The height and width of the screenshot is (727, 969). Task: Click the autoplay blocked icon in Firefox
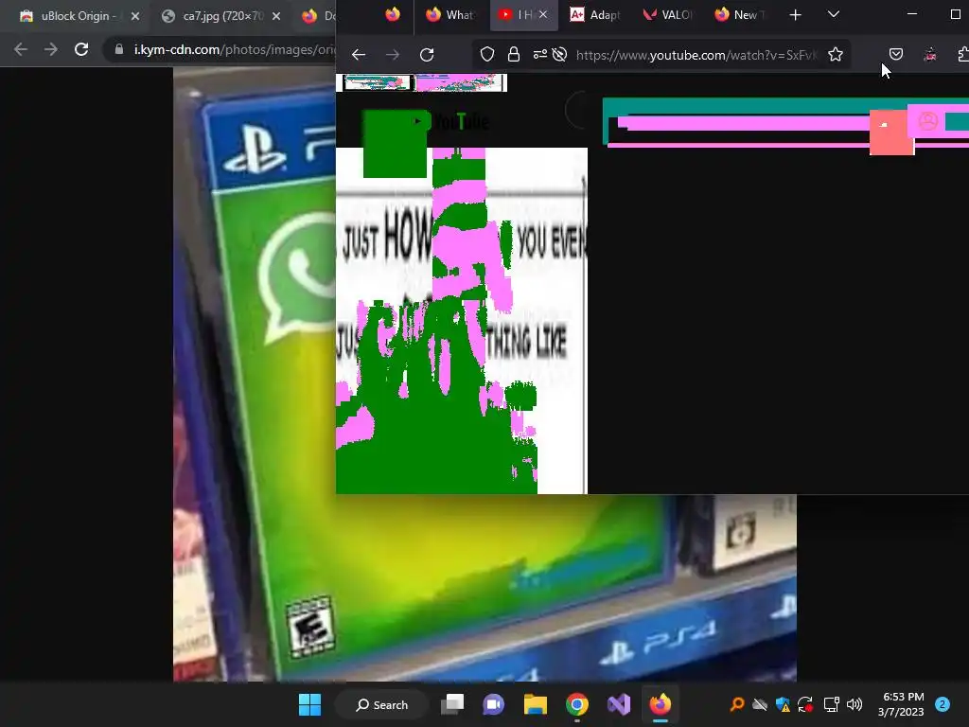pos(560,55)
